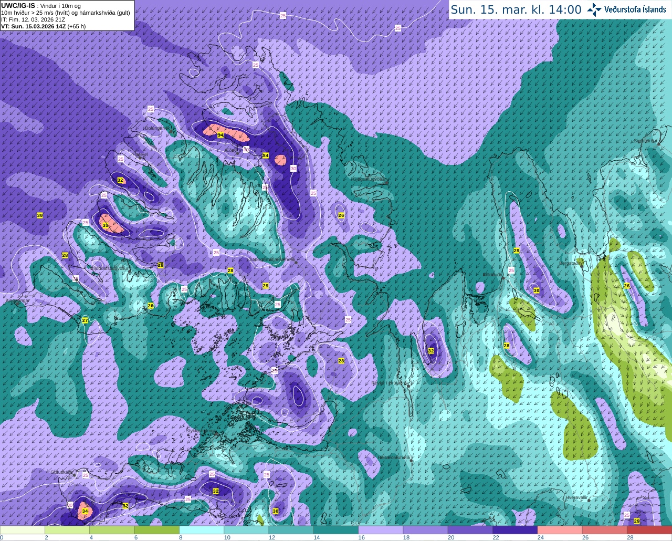Image resolution: width=672 pixels, height=541 pixels.
Task: Click the yellow 26 gust label east of Bergsstaðir
Action: point(627,286)
